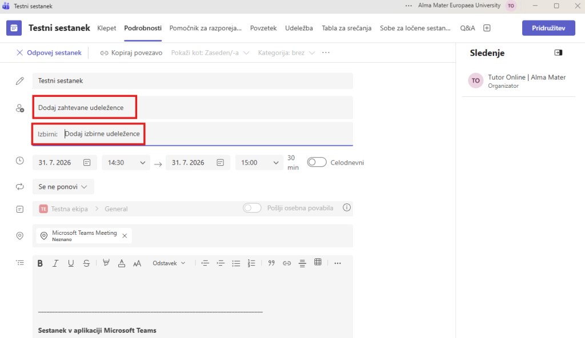Screen dimensions: 585x338
Task: Open start date calendar picker
Action: [87, 162]
